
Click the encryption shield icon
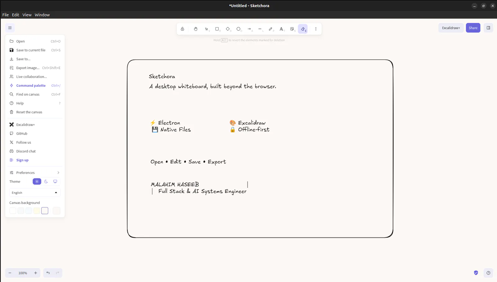tap(476, 273)
